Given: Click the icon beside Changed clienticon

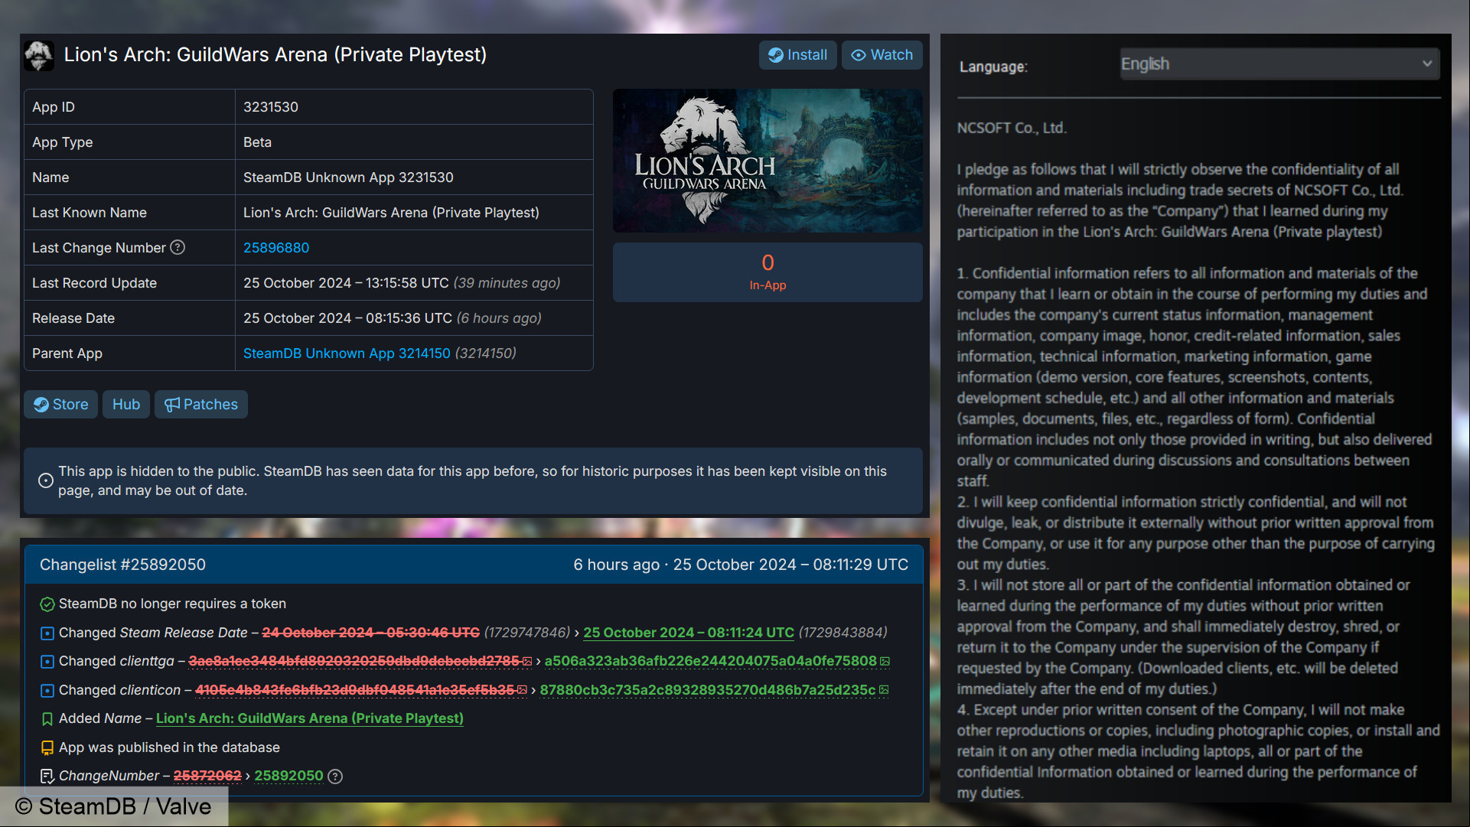Looking at the screenshot, I should tap(47, 691).
